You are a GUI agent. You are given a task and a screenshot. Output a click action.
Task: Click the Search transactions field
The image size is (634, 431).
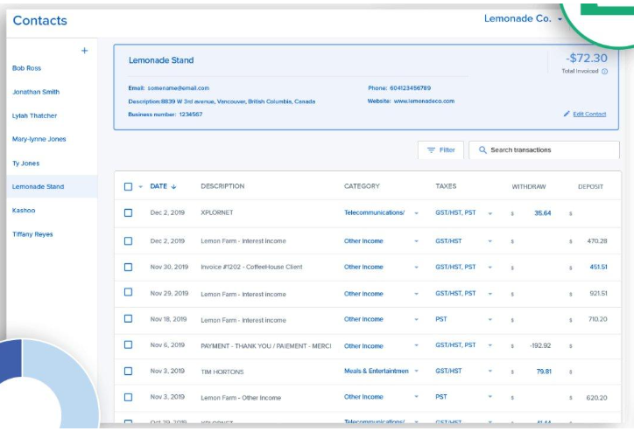pyautogui.click(x=544, y=150)
